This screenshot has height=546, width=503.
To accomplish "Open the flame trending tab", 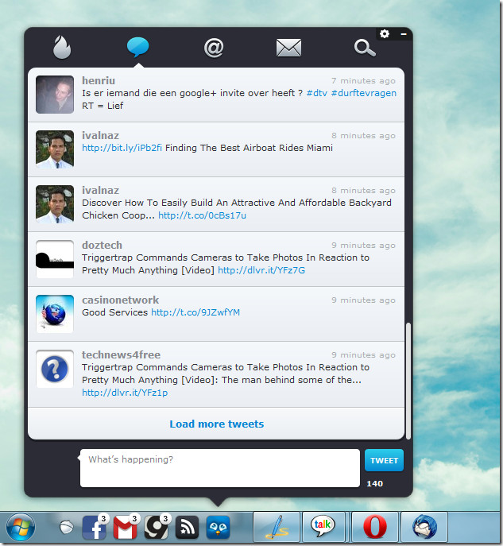I will [x=62, y=47].
